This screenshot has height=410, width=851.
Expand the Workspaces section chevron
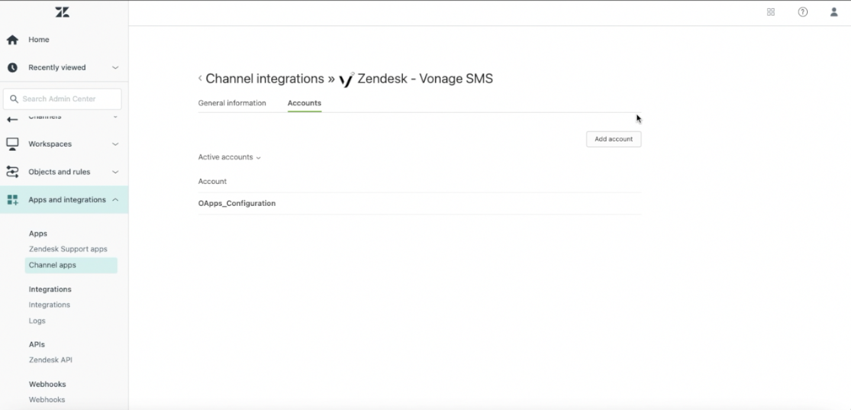[115, 144]
